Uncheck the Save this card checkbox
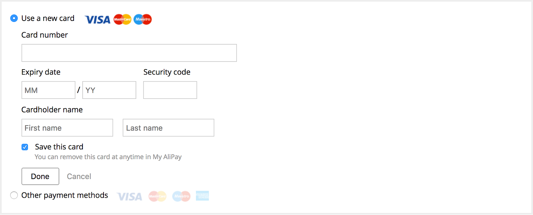The width and height of the screenshot is (533, 215). click(x=25, y=147)
